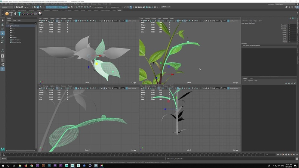Select the arrow Select tool in toolbox
This screenshot has height=168, width=299.
pyautogui.click(x=3, y=20)
